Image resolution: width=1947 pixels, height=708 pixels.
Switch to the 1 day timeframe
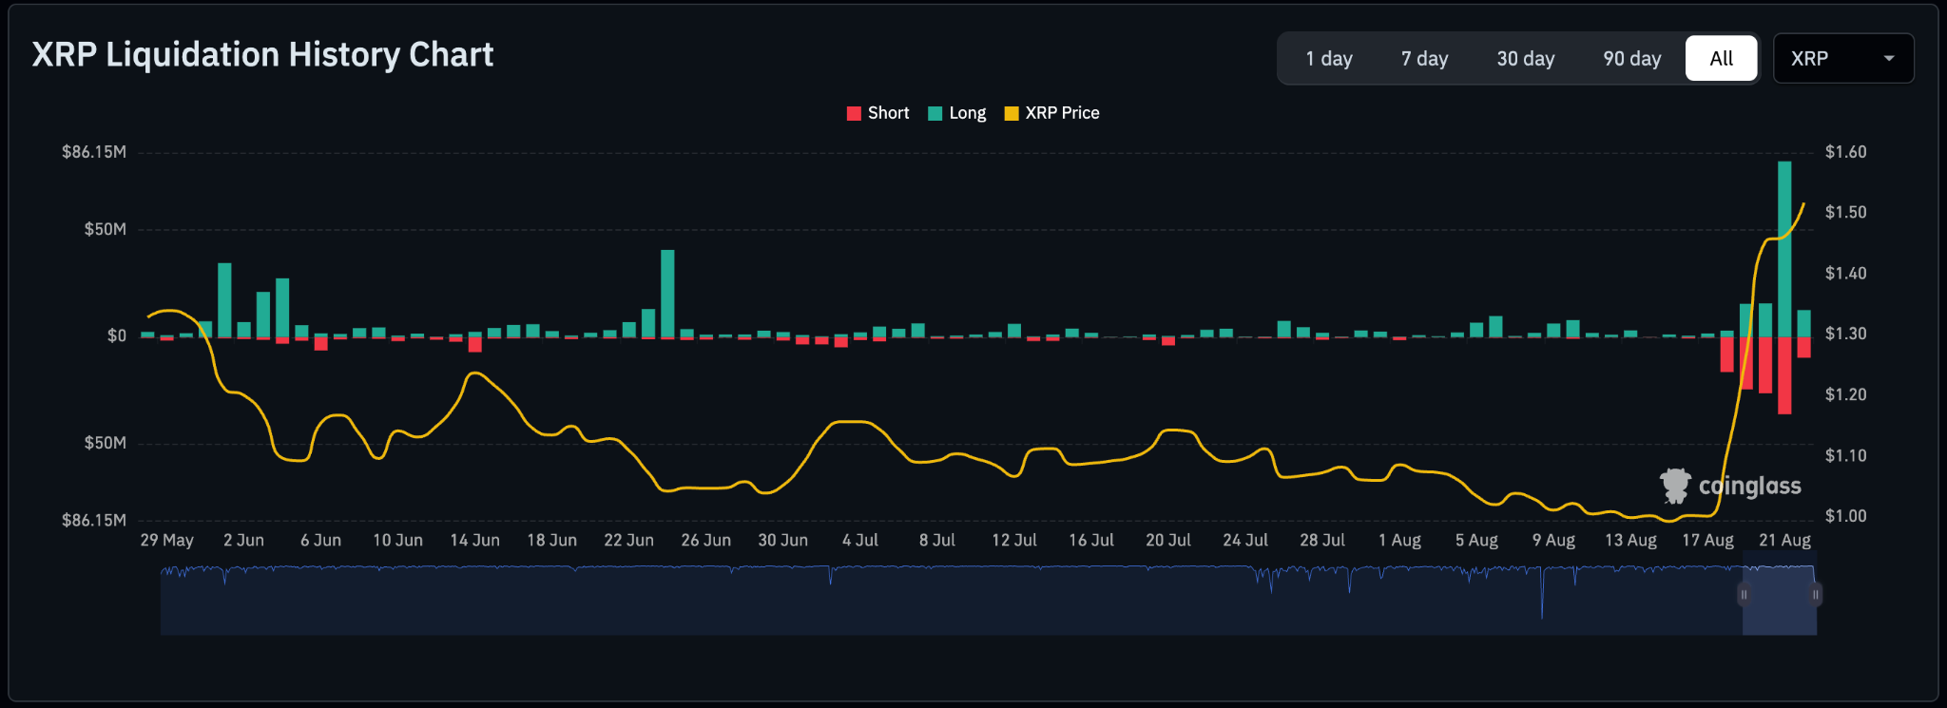[x=1328, y=59]
